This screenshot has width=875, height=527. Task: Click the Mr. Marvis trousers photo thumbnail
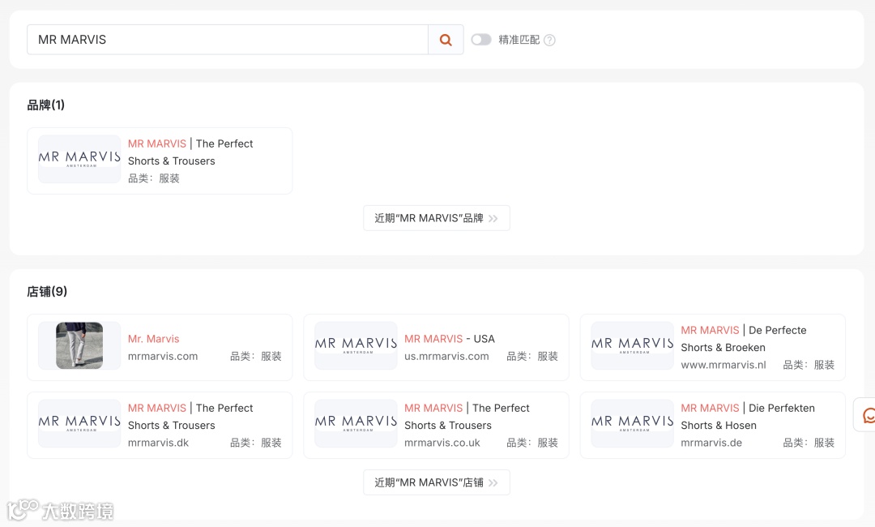[79, 345]
